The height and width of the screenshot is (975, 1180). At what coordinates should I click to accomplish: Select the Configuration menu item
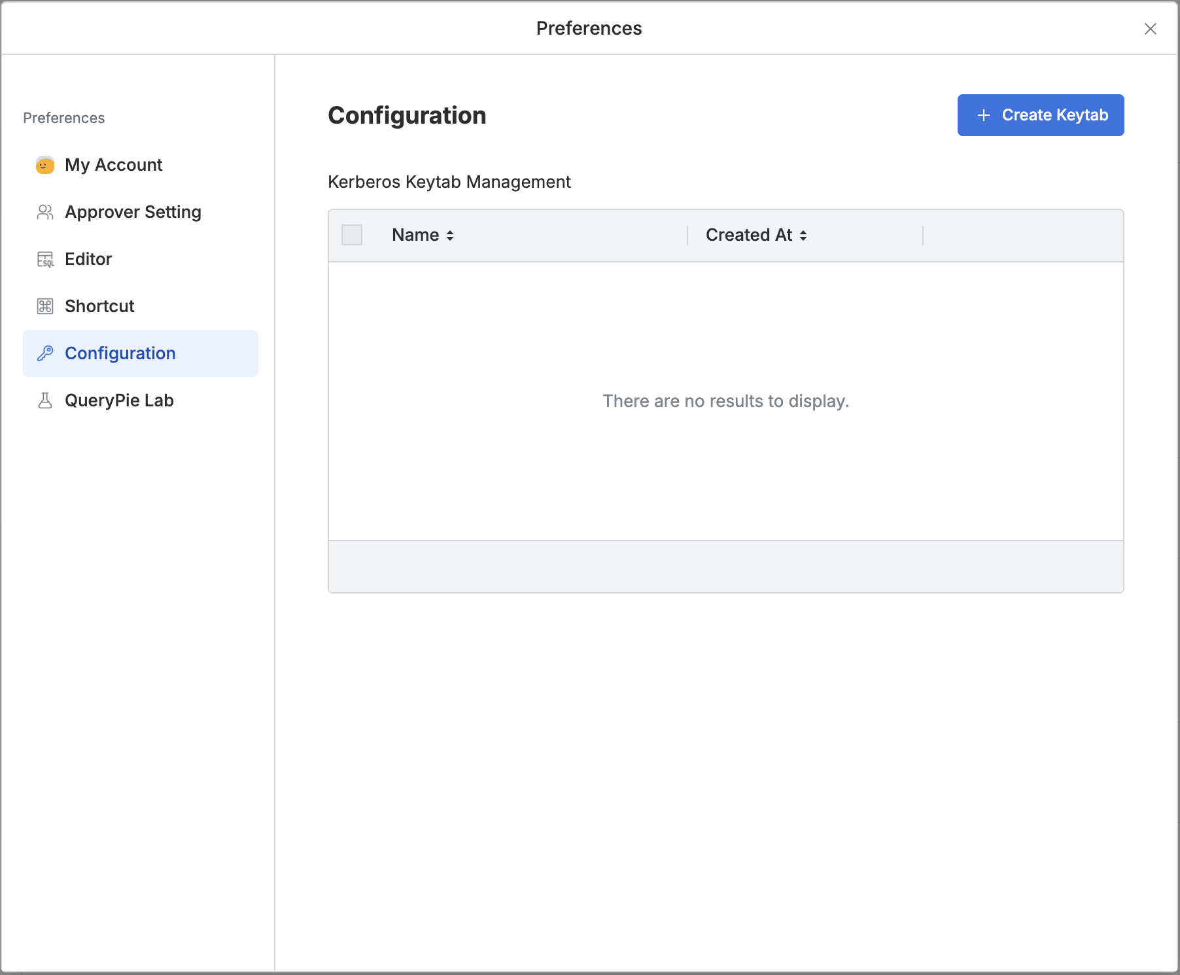[120, 353]
